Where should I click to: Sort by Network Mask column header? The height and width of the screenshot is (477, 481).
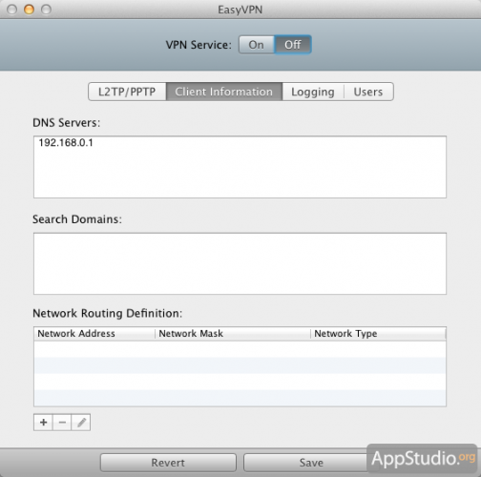[233, 334]
